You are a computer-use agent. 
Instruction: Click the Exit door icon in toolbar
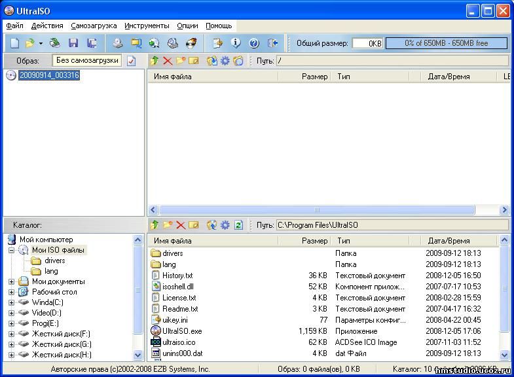[272, 43]
